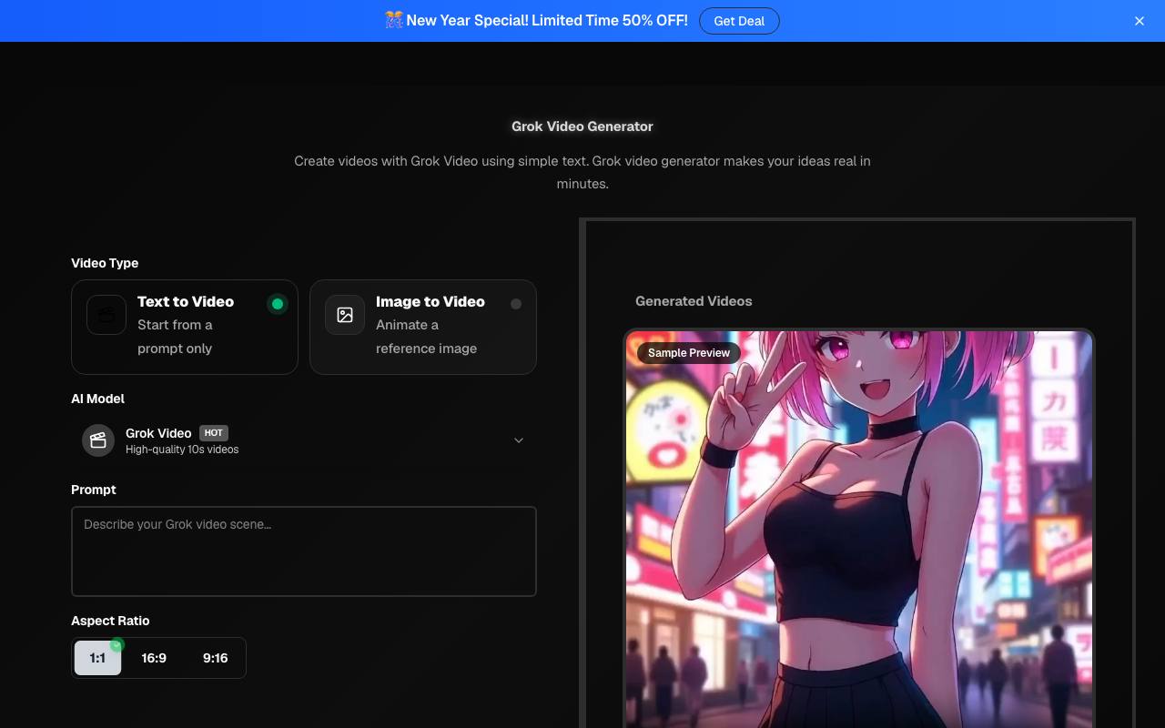This screenshot has width=1165, height=728.
Task: Select the Image to Video radio indicator
Action: point(516,304)
